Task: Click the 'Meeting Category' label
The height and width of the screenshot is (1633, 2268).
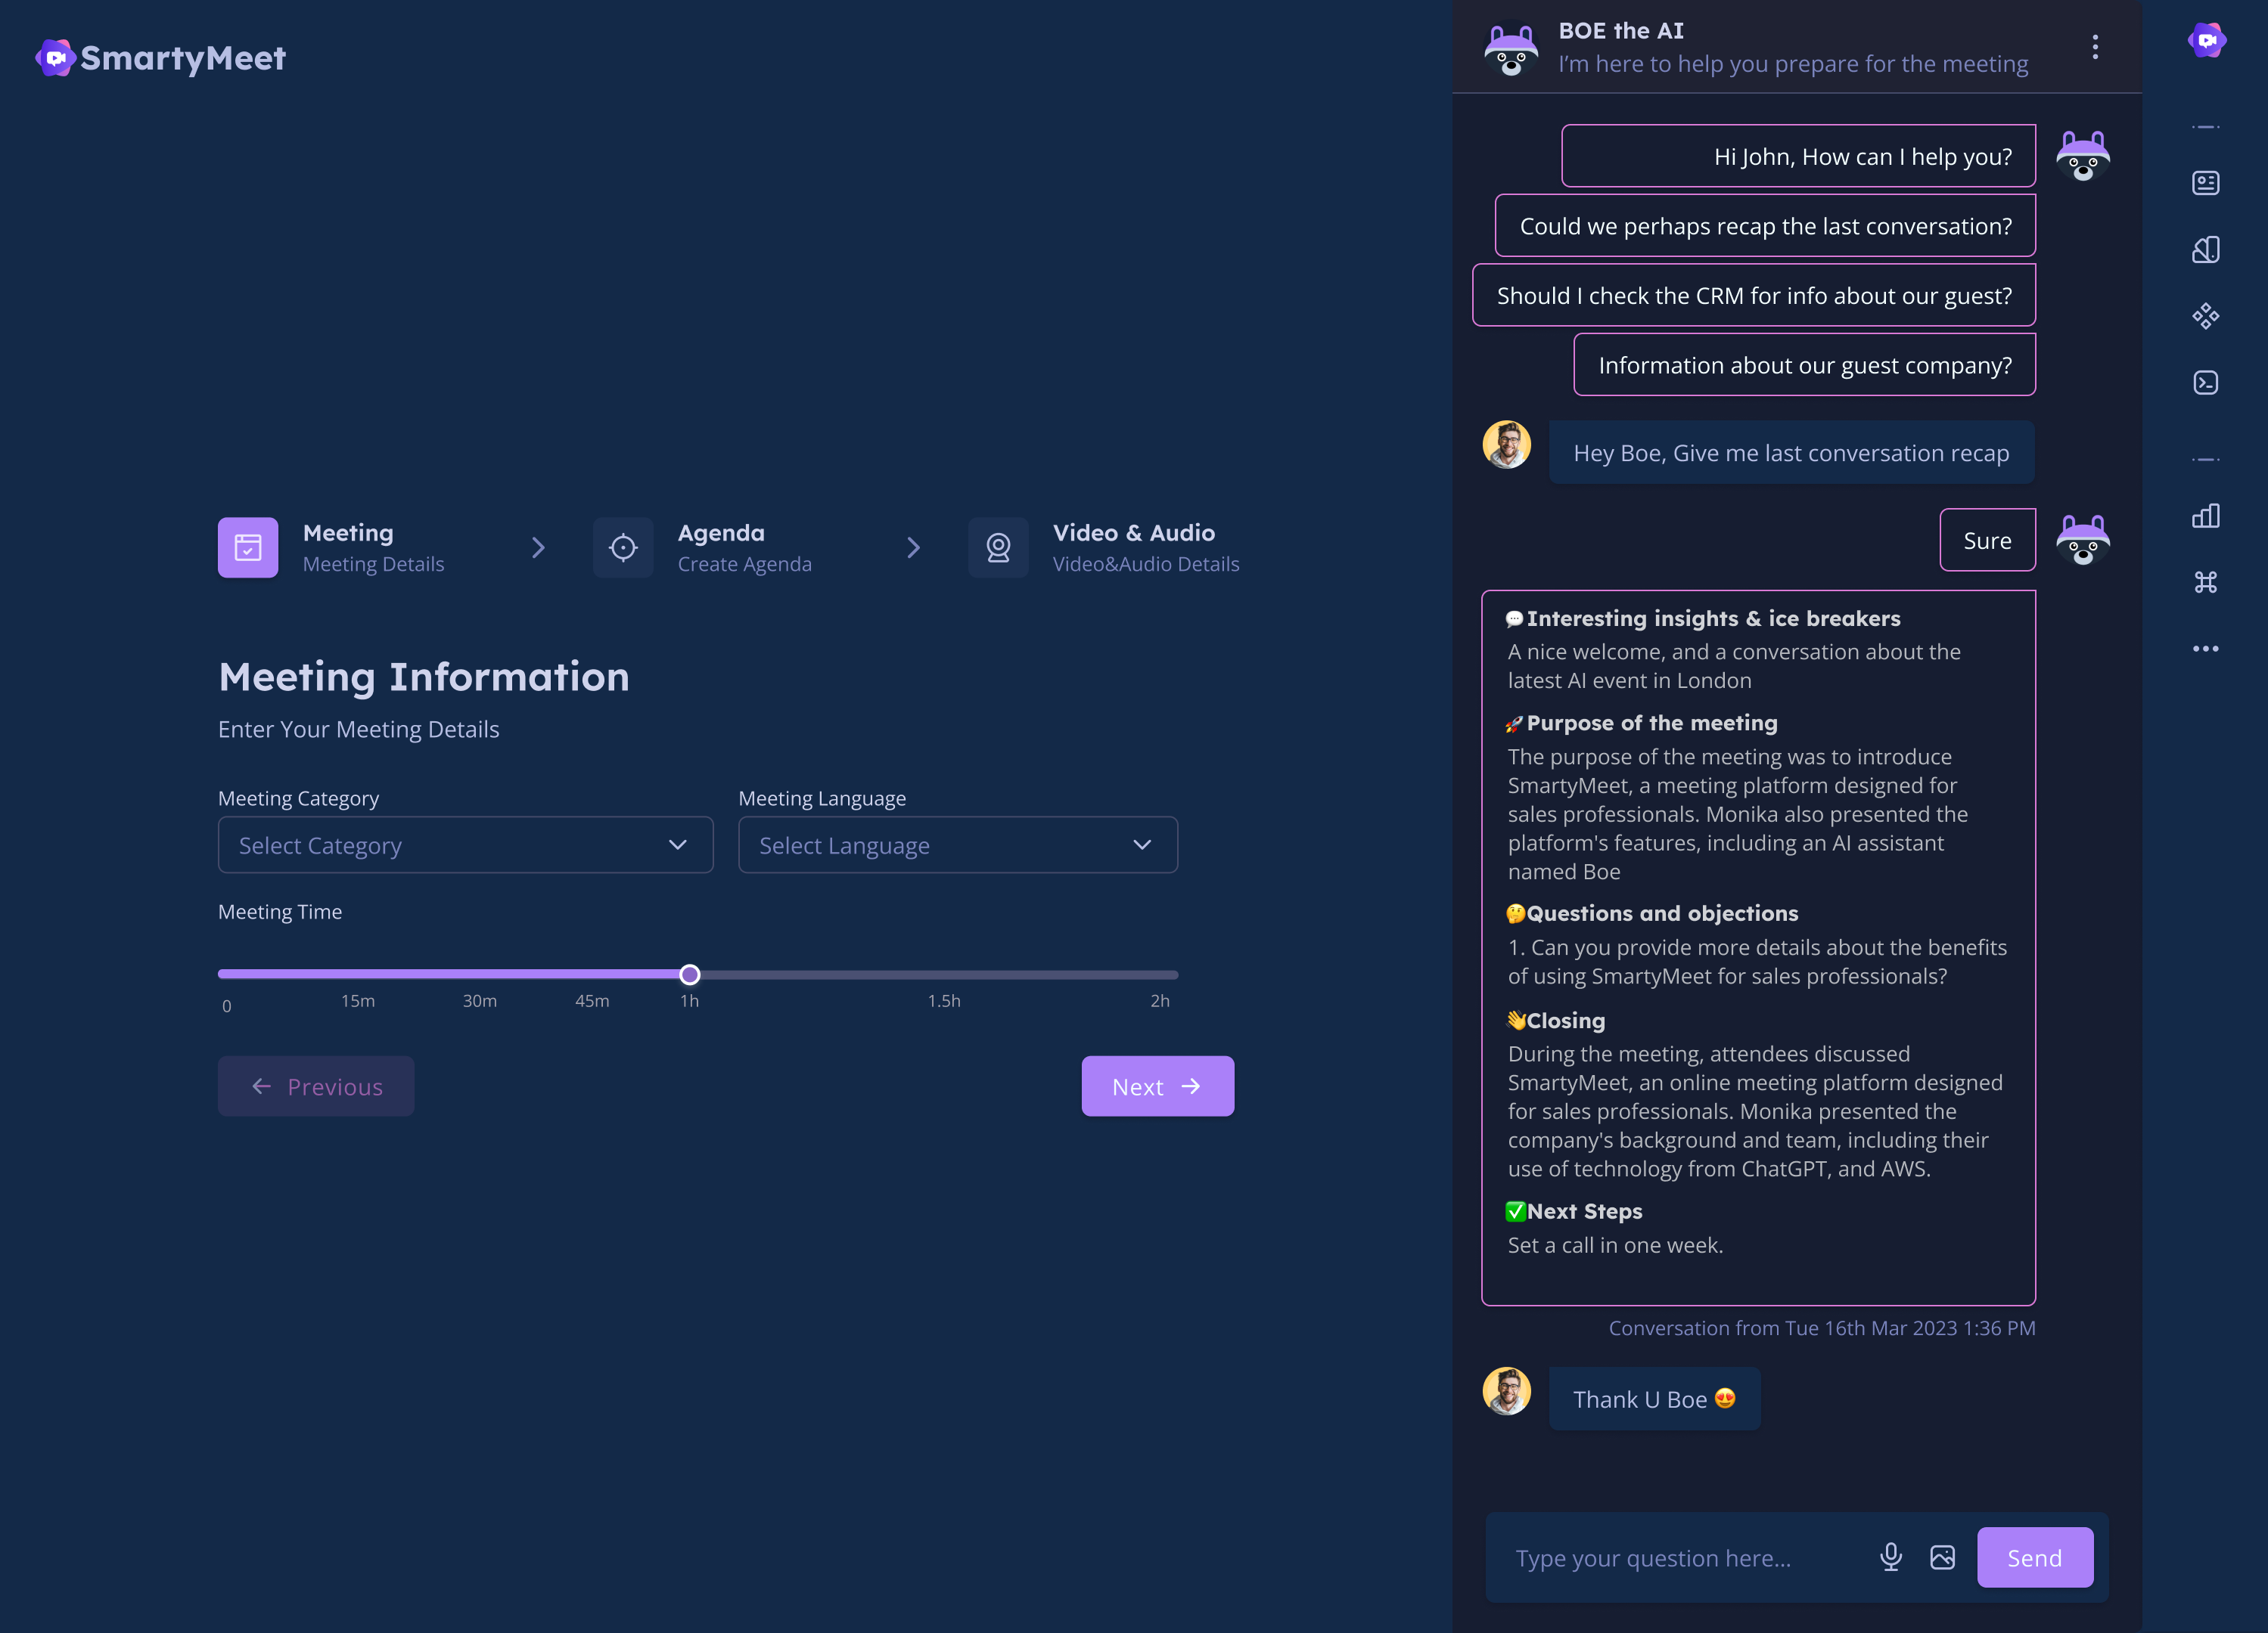Action: coord(298,798)
